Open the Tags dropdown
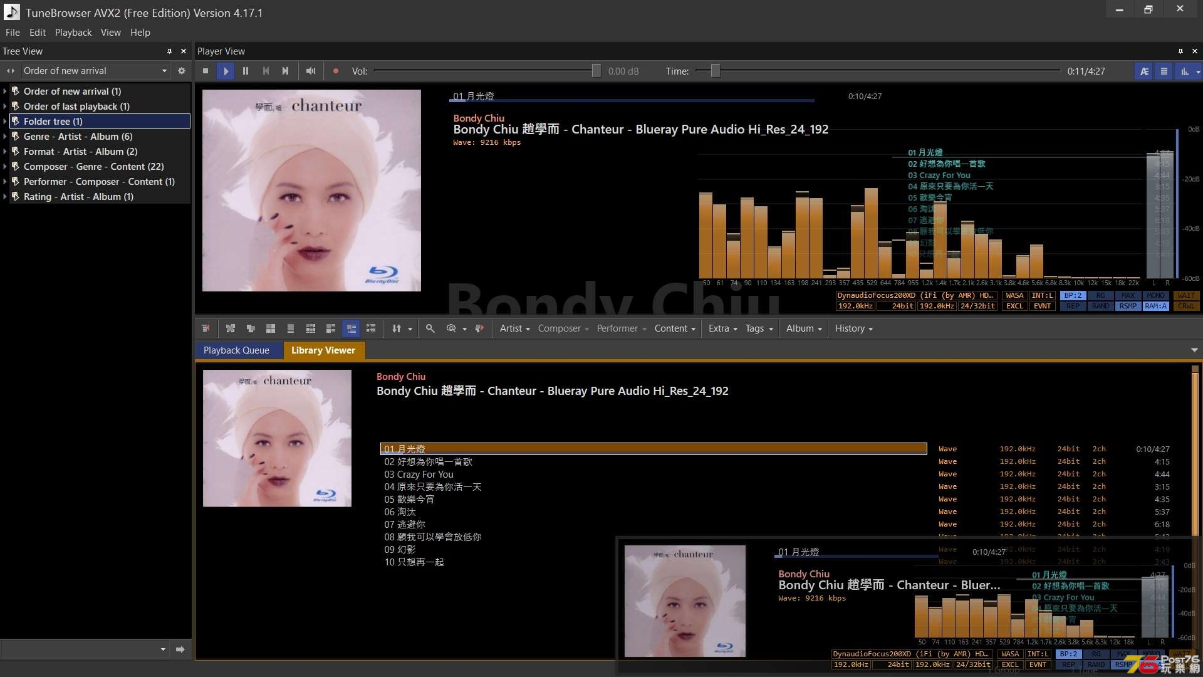The image size is (1203, 677). click(x=759, y=328)
